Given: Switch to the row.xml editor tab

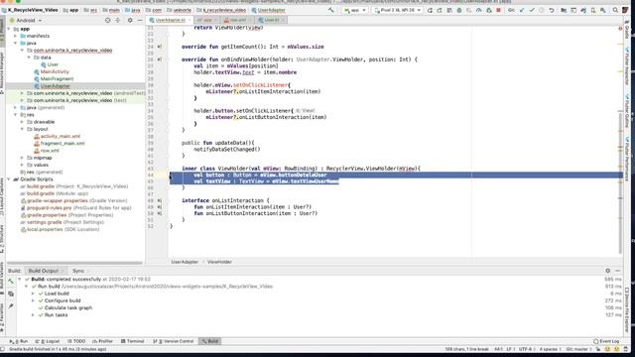Looking at the screenshot, I should (x=236, y=20).
